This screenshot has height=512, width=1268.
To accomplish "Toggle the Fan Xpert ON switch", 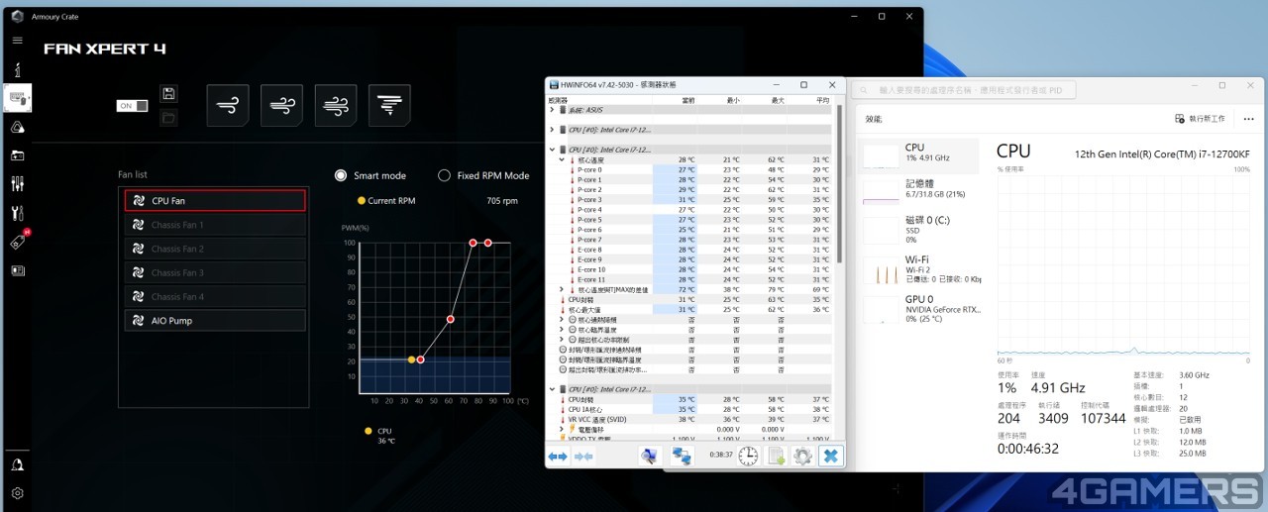I will [133, 106].
